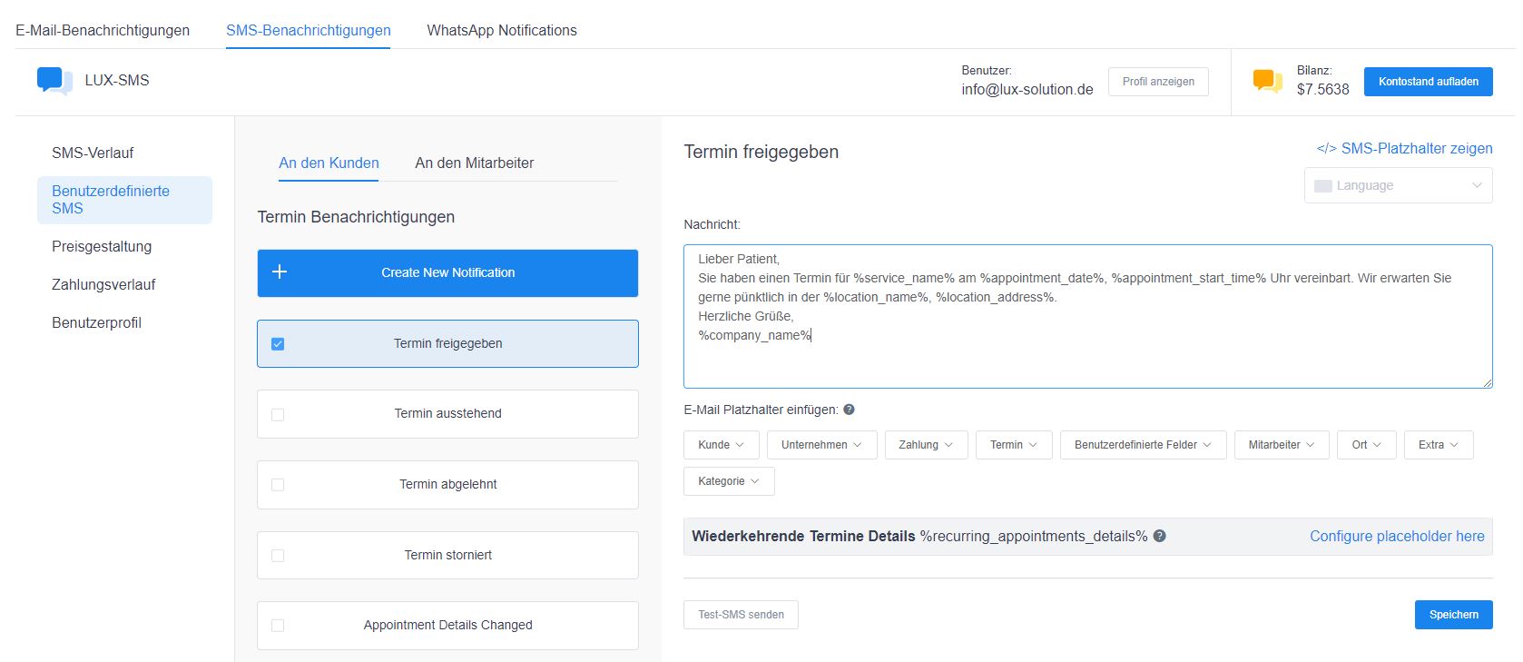The width and height of the screenshot is (1523, 662).
Task: Click help icon next to recurring appointments placeholder
Action: [x=1159, y=537]
